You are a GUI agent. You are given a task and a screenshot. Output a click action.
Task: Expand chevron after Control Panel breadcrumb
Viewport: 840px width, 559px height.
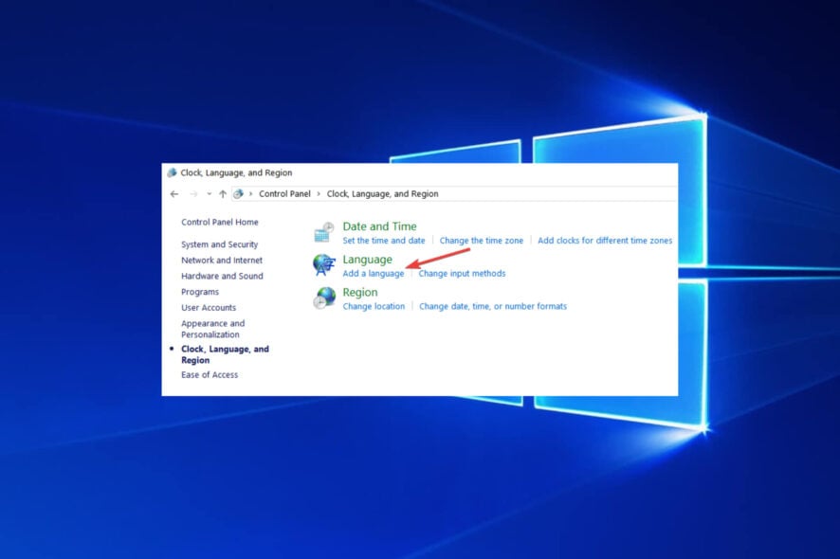[x=319, y=194]
